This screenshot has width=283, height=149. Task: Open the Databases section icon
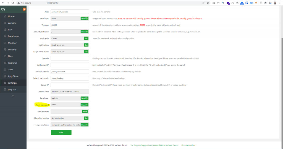(4, 36)
